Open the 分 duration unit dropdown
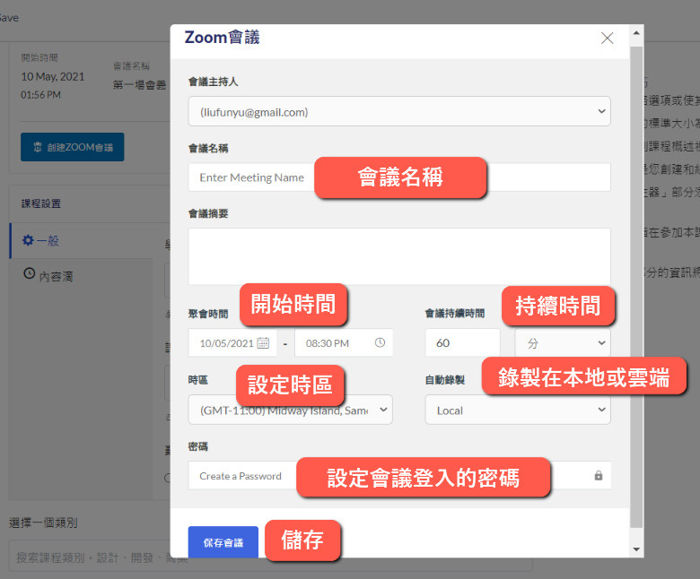This screenshot has height=579, width=700. 563,342
